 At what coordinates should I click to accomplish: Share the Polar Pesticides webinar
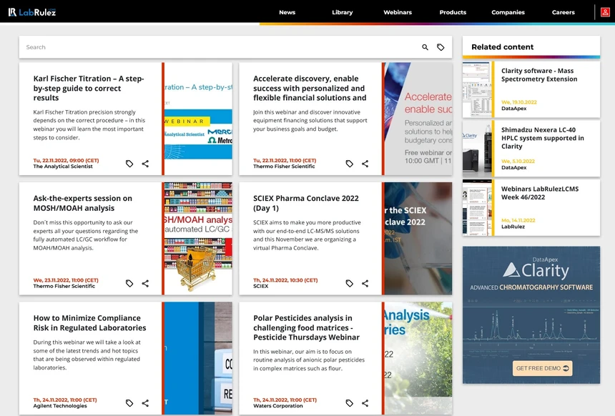click(x=365, y=402)
